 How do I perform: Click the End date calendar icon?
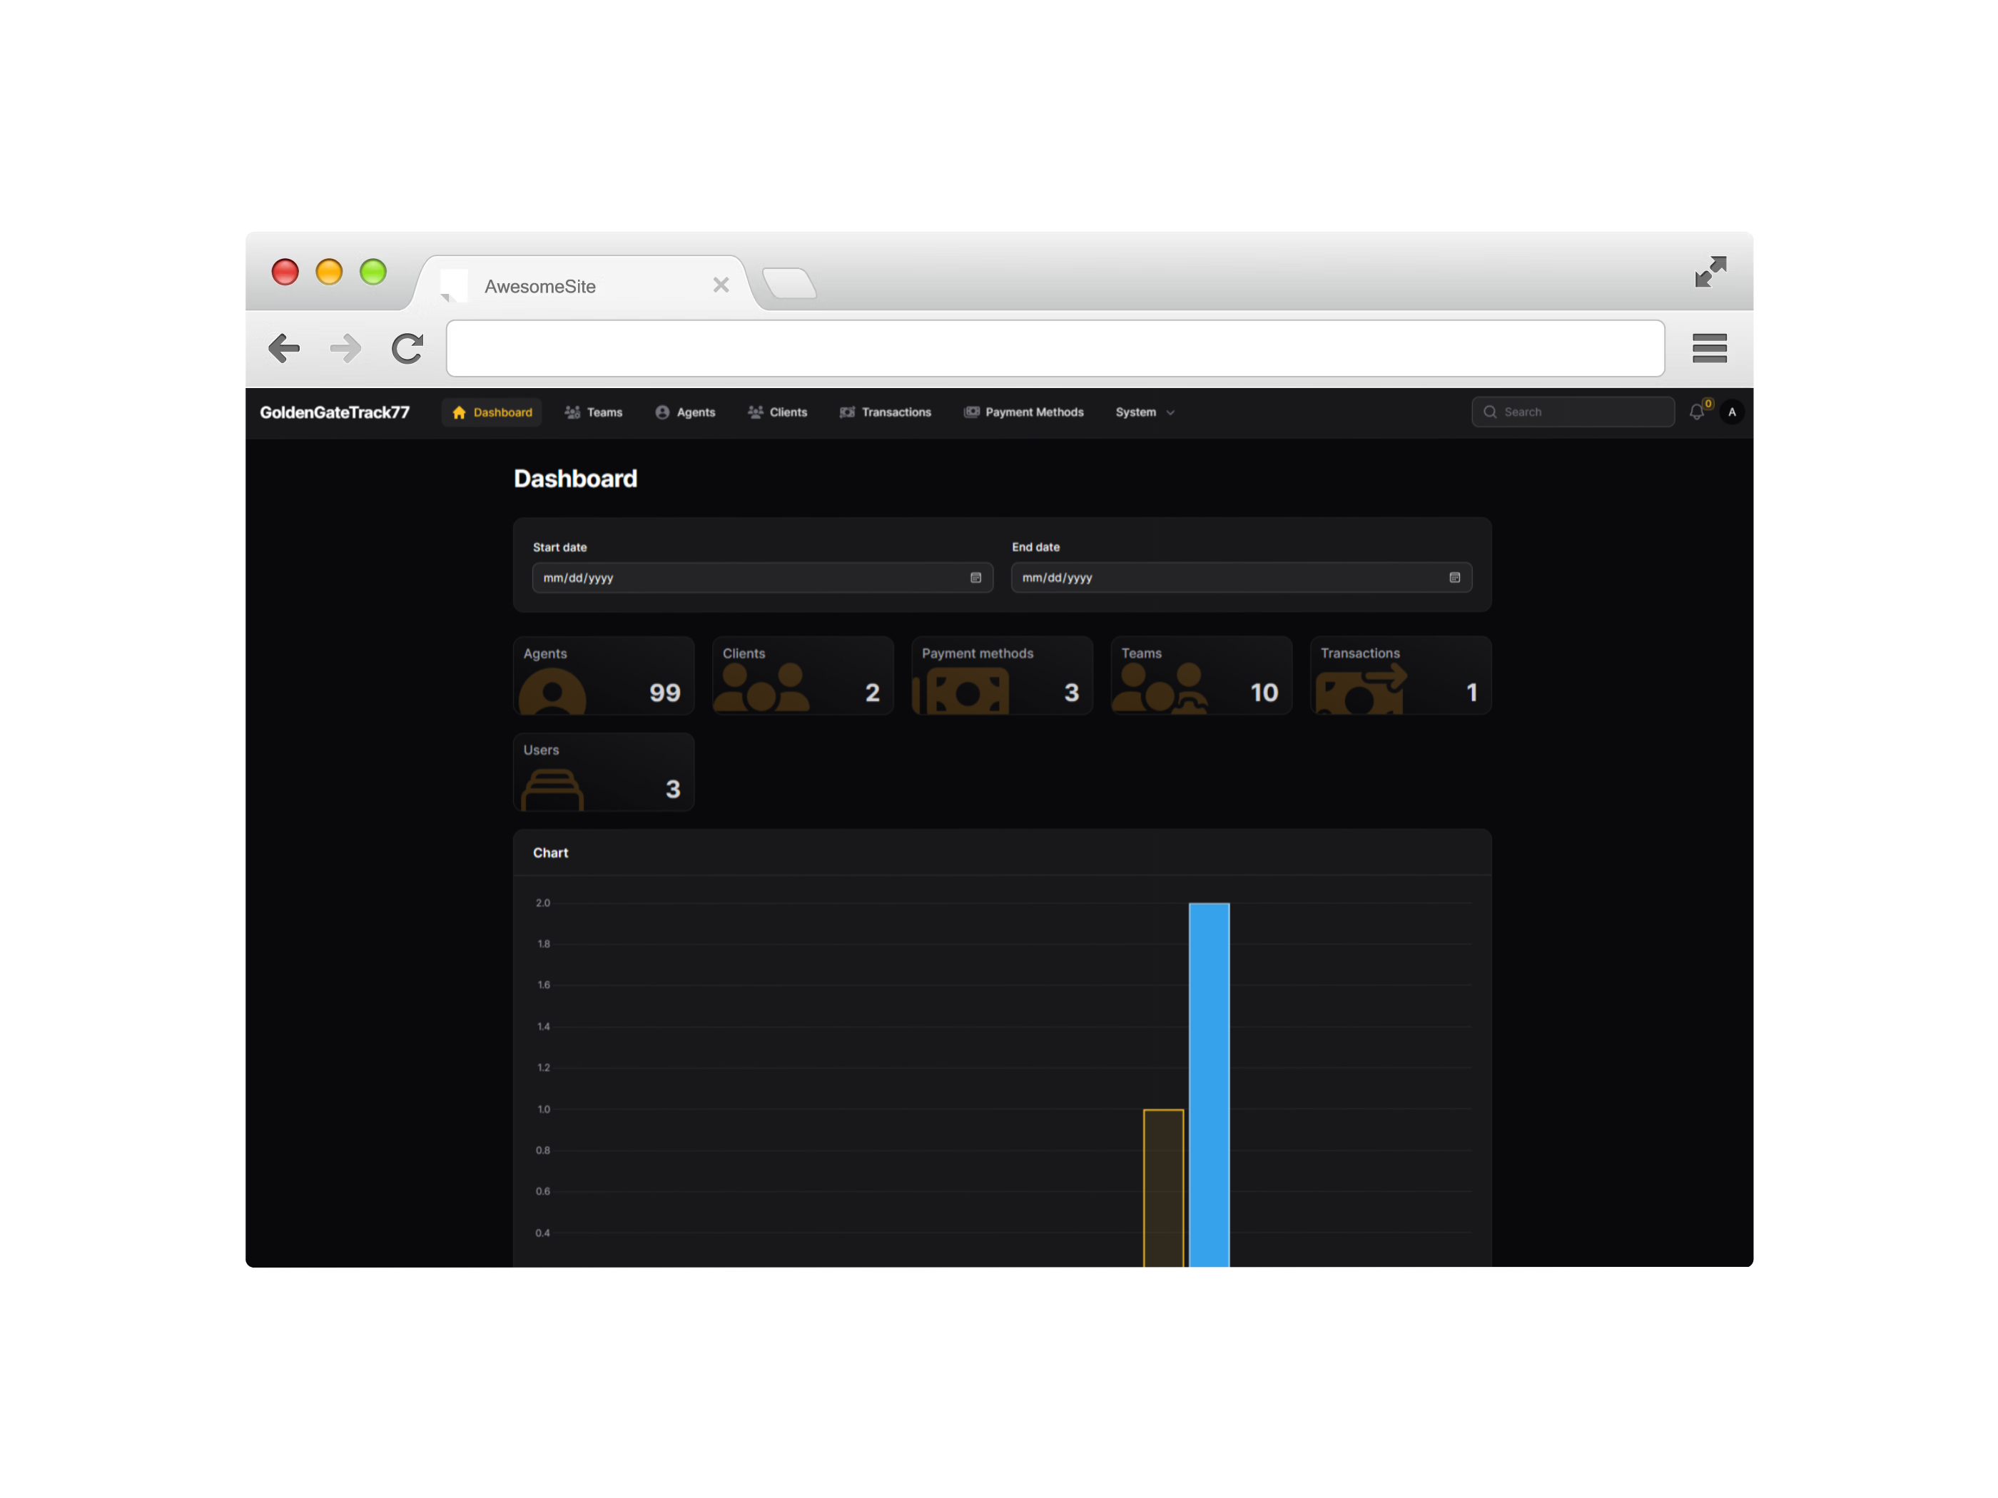click(x=1454, y=578)
